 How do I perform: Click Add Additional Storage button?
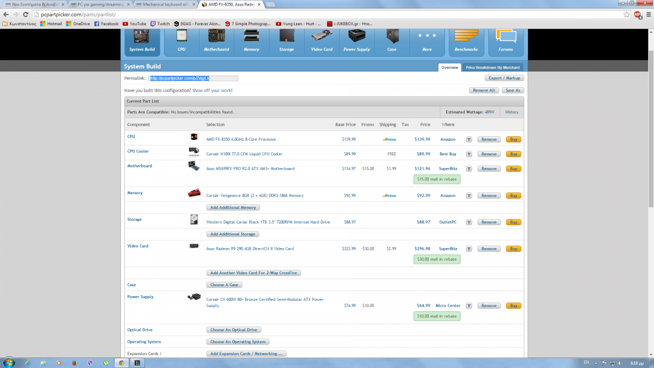pyautogui.click(x=233, y=234)
